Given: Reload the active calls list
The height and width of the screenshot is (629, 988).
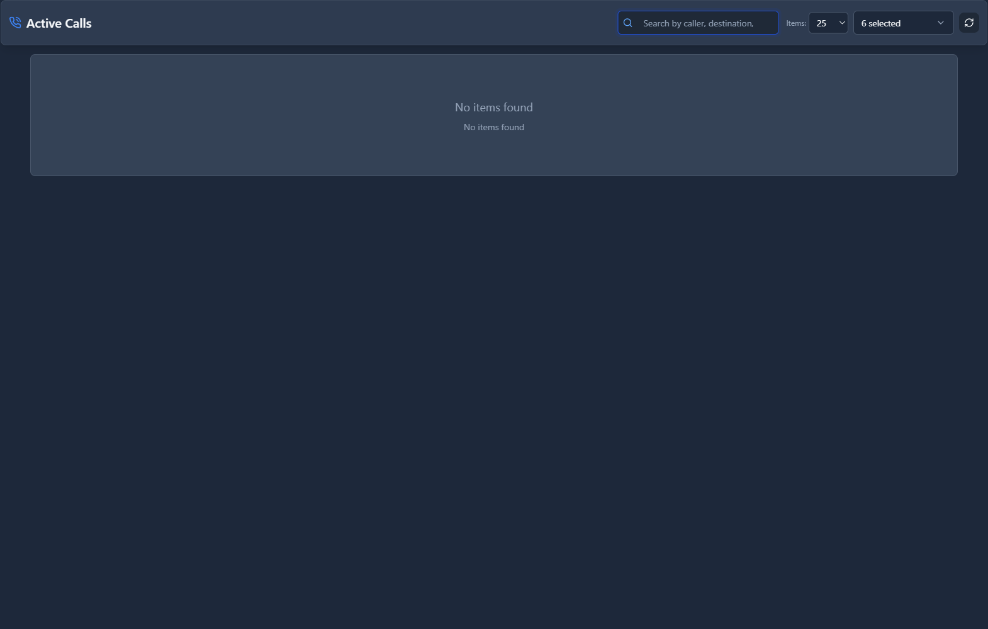Looking at the screenshot, I should point(968,23).
